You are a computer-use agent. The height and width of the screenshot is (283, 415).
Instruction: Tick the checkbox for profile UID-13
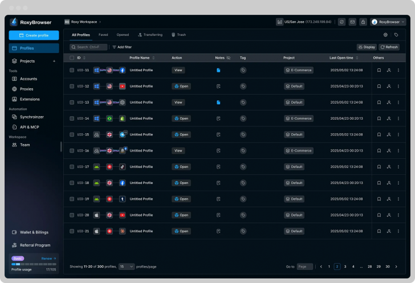(72, 102)
